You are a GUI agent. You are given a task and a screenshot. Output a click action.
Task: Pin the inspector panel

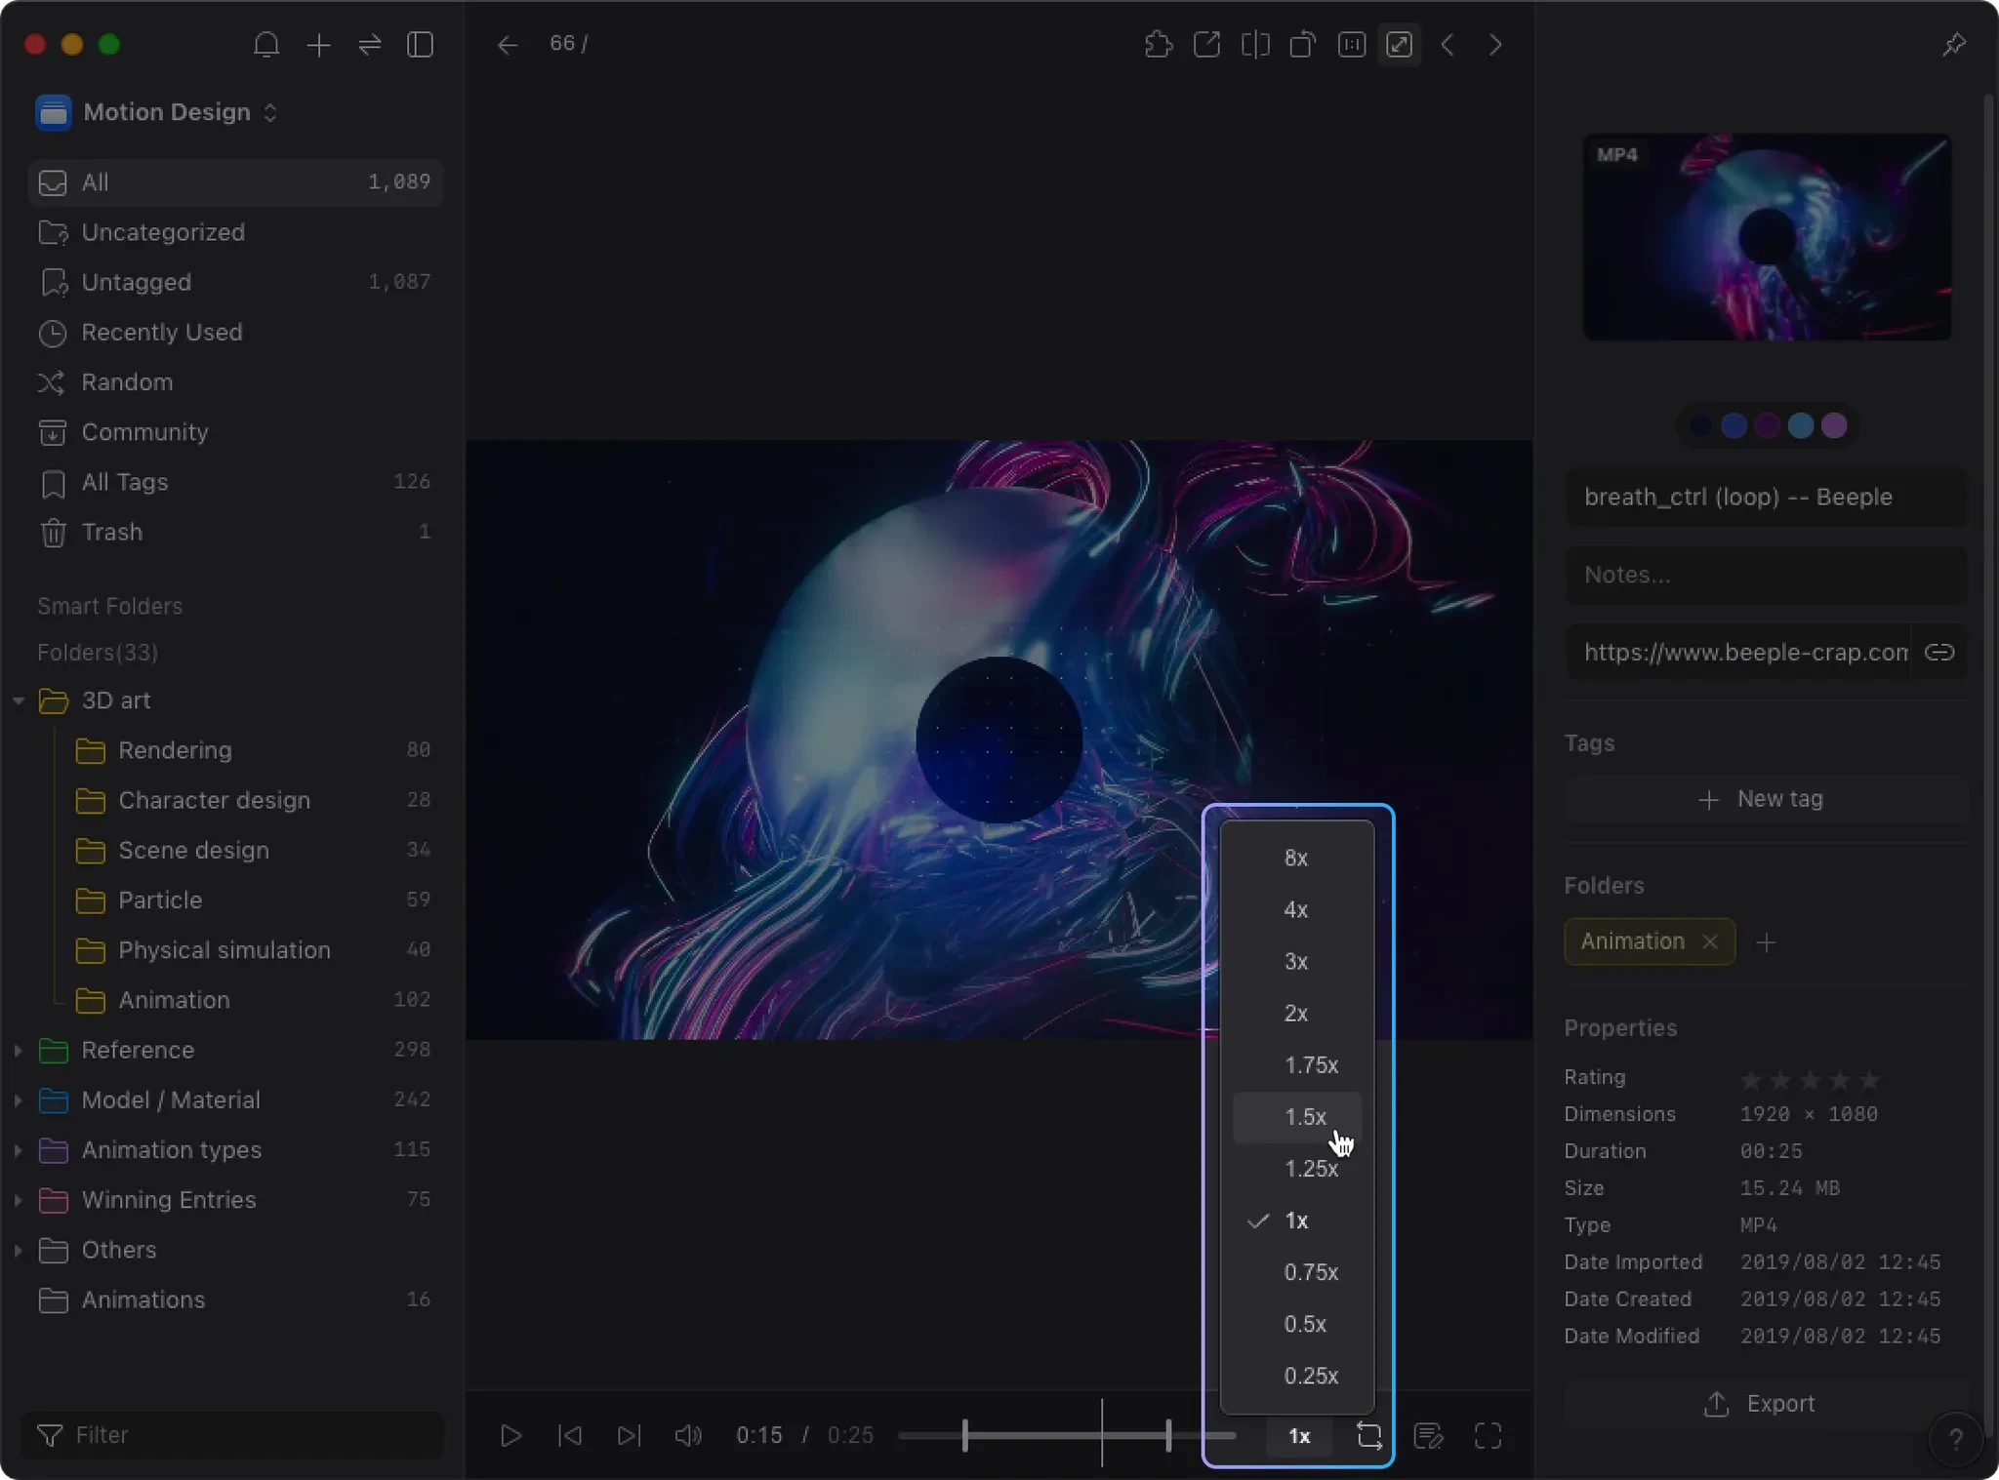pyautogui.click(x=1954, y=45)
